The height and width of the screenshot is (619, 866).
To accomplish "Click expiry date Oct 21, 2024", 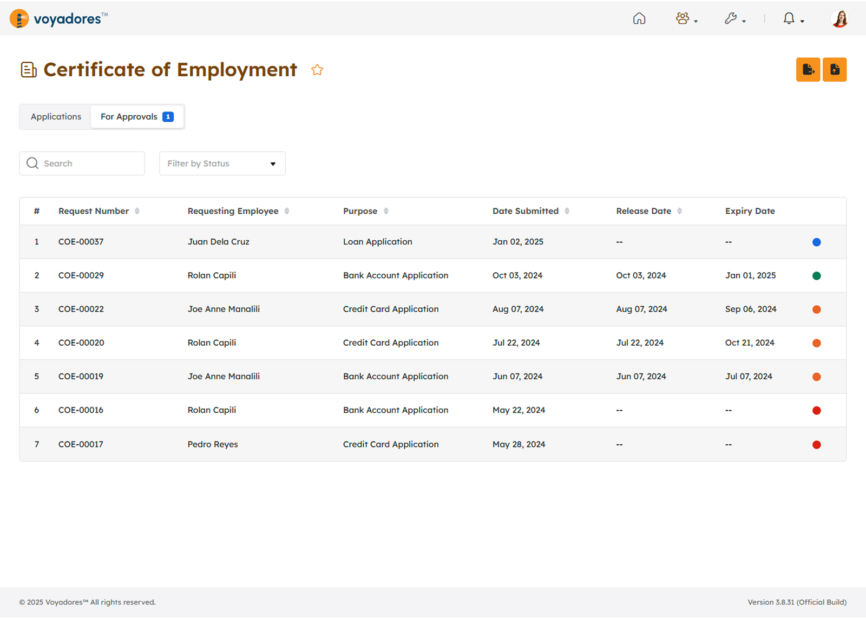I will click(x=750, y=343).
